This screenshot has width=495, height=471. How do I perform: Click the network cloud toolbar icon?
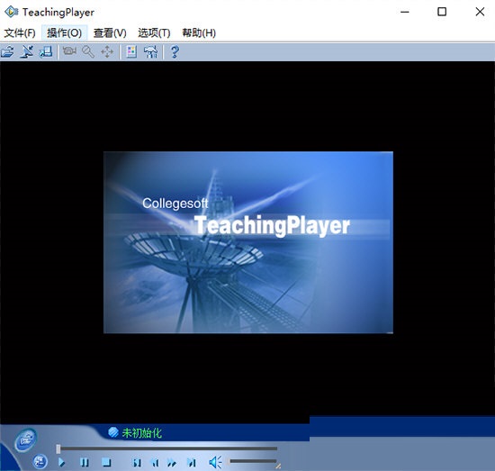[150, 52]
